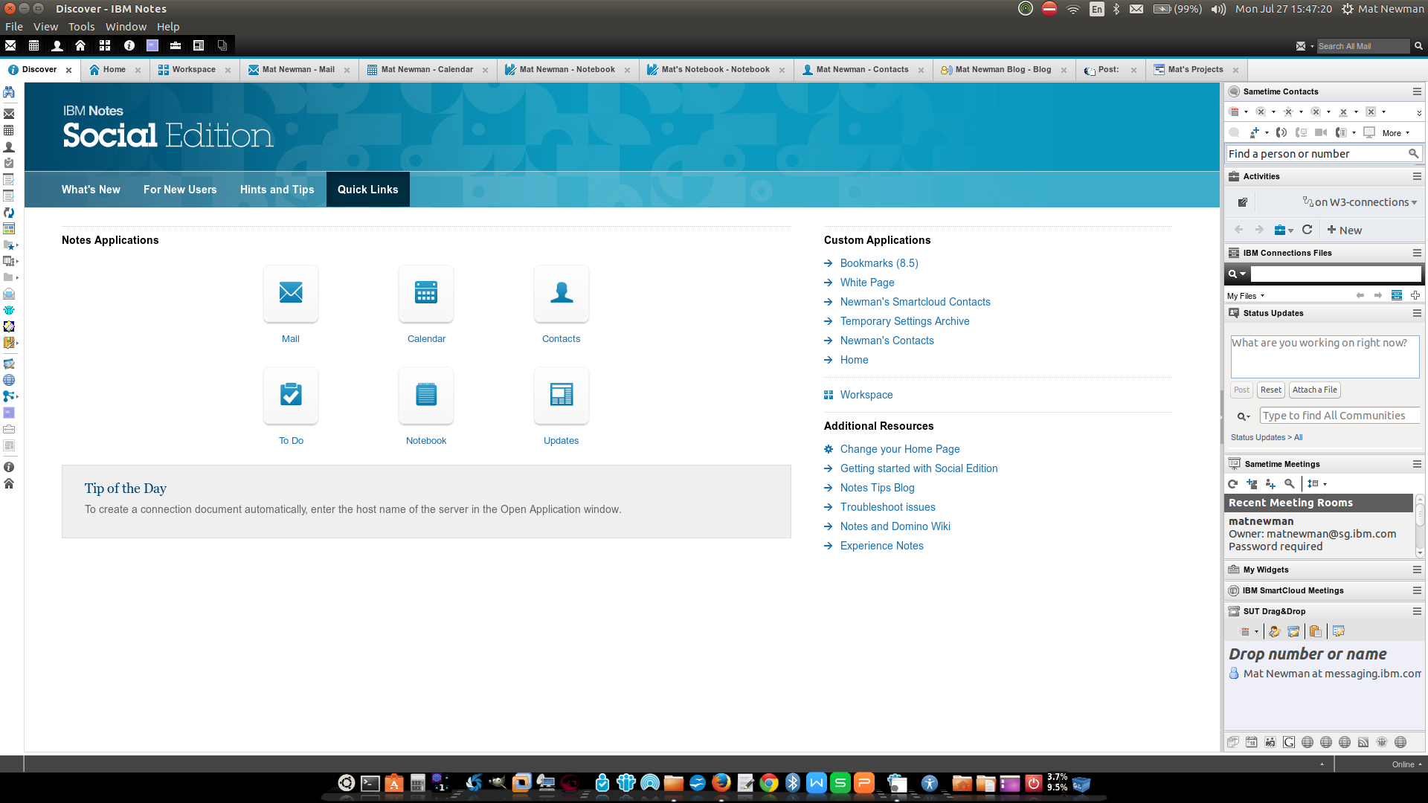This screenshot has width=1428, height=803.
Task: Open the Sametime More dropdown
Action: [x=1395, y=133]
